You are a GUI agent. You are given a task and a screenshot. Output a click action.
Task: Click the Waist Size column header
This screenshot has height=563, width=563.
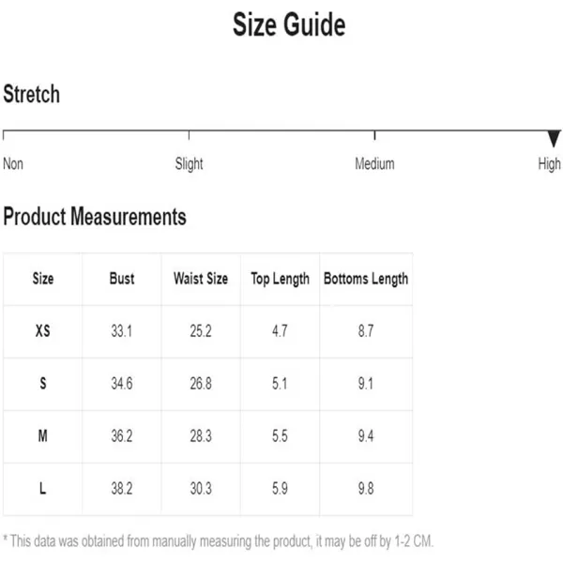[x=201, y=279]
